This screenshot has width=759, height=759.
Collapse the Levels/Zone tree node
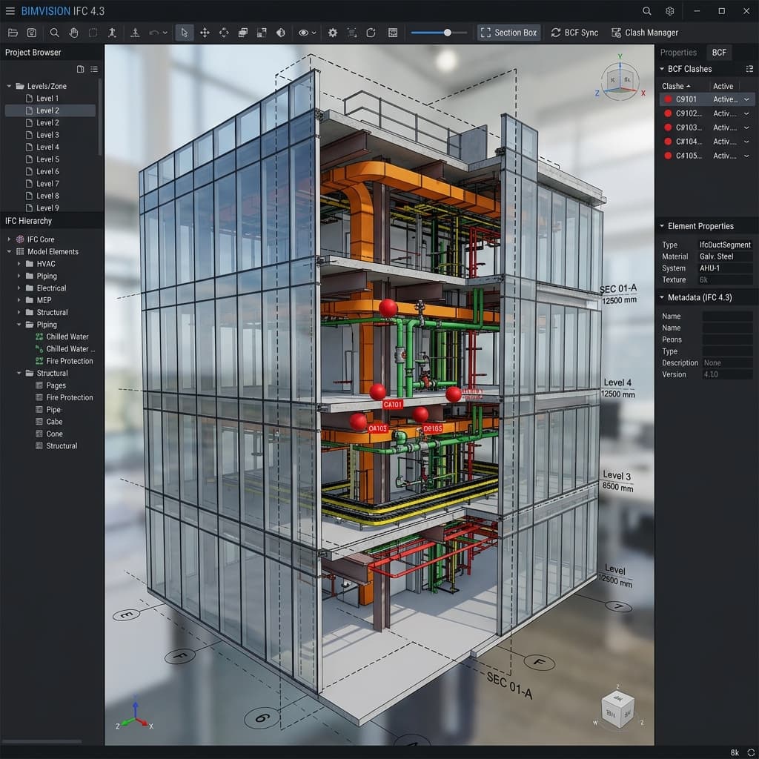point(9,86)
